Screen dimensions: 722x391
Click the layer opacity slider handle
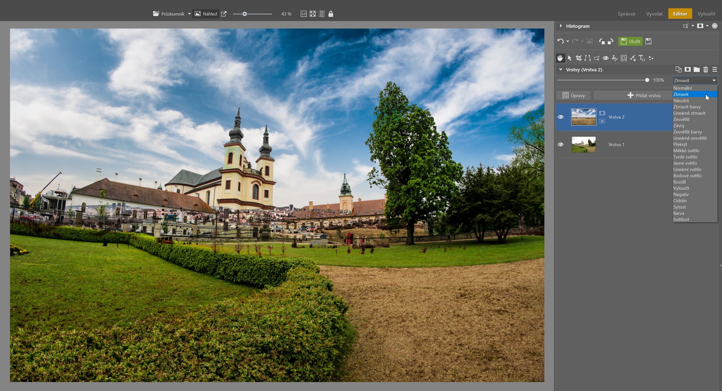[x=647, y=80]
